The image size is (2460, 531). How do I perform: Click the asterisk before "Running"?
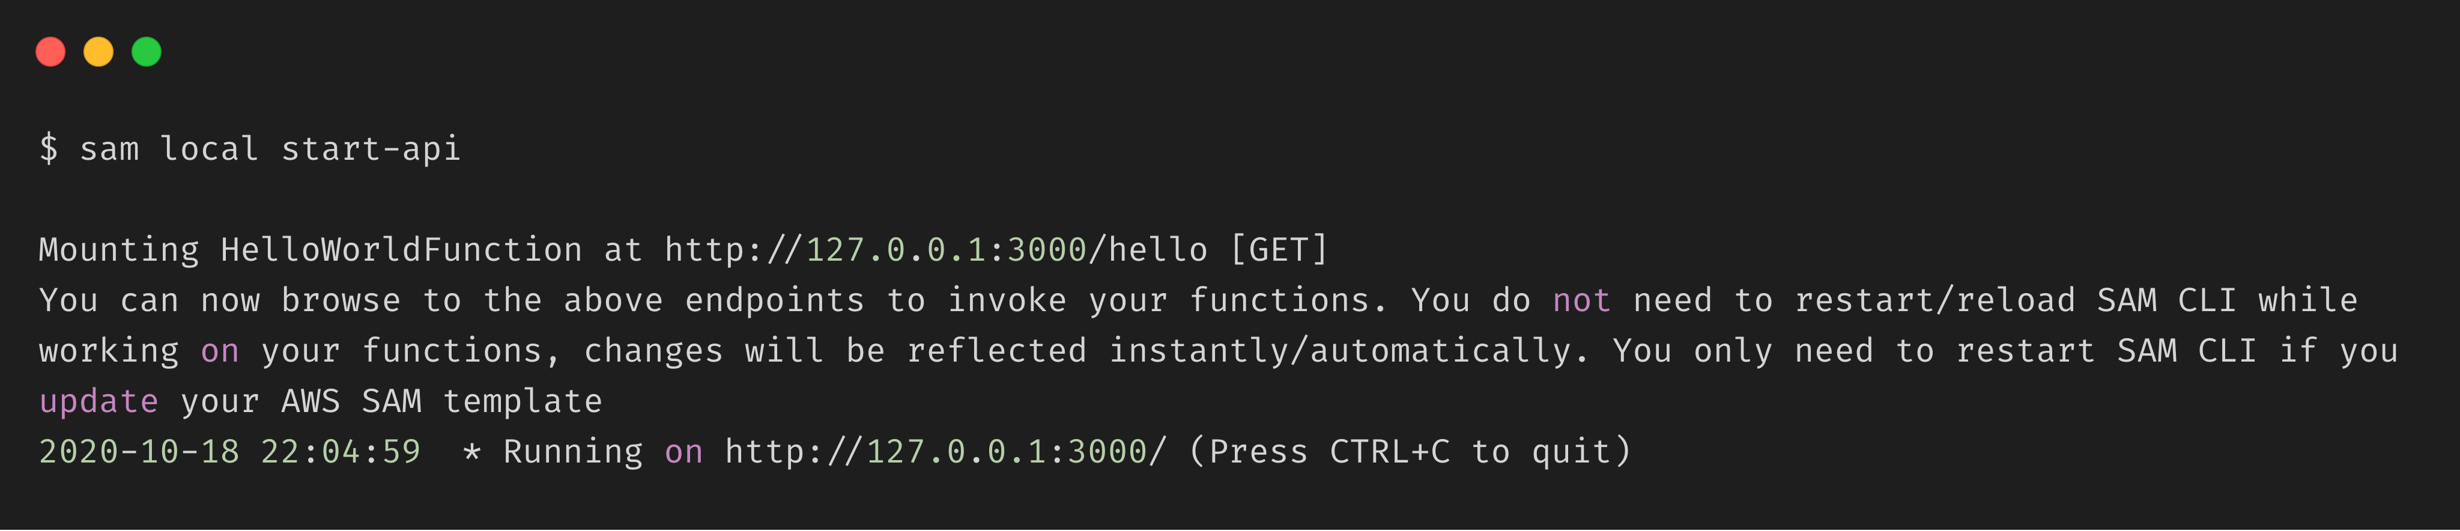point(471,453)
